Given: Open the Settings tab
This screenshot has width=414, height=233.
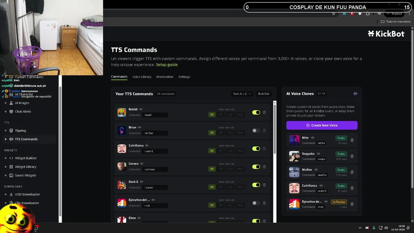Looking at the screenshot, I should click(x=184, y=77).
